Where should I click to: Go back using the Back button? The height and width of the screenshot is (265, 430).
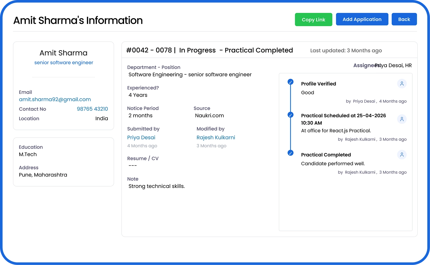coord(404,19)
